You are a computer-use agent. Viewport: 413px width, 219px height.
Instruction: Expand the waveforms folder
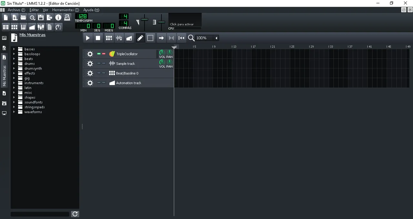14,112
